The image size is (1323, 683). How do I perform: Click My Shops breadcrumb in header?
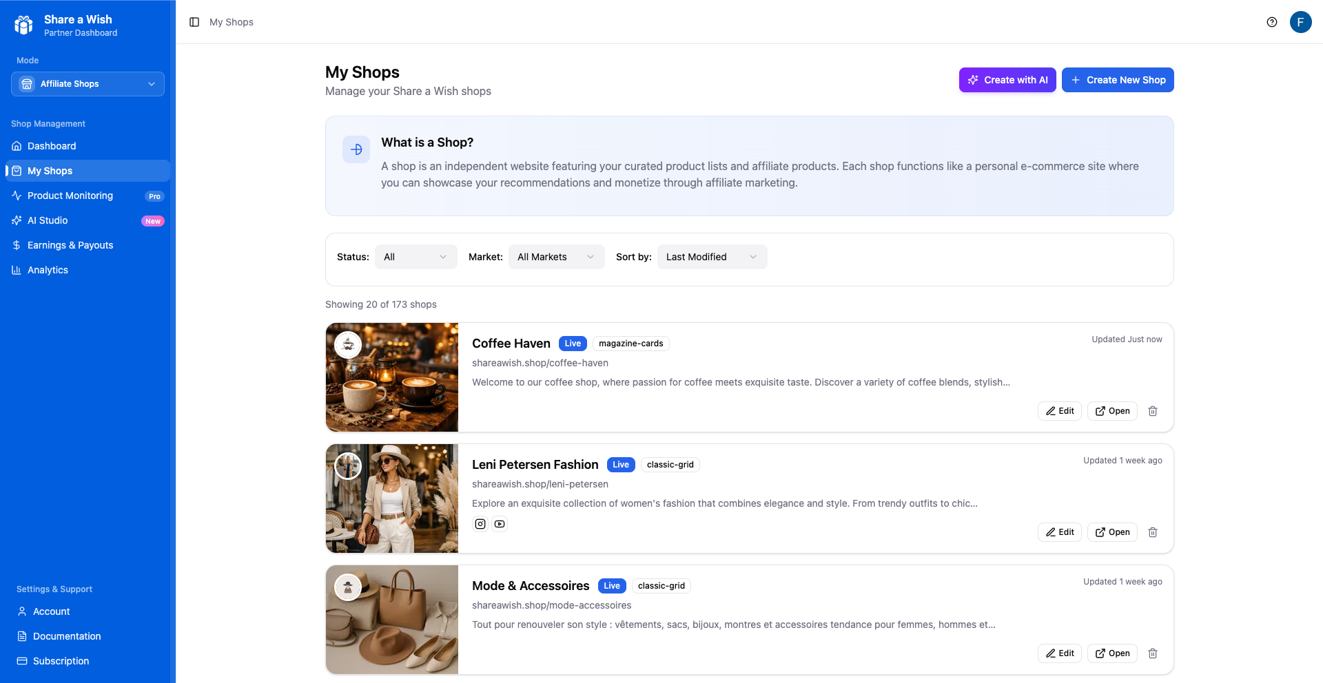(232, 22)
